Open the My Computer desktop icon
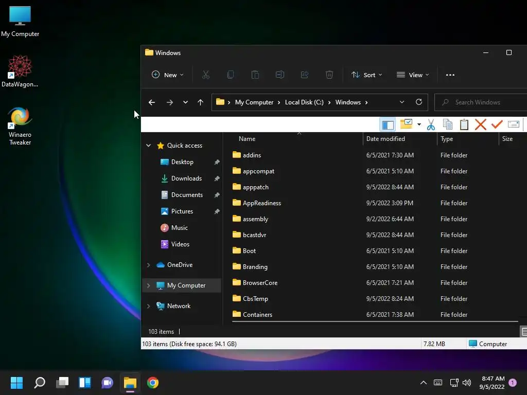The image size is (527, 395). (x=20, y=22)
